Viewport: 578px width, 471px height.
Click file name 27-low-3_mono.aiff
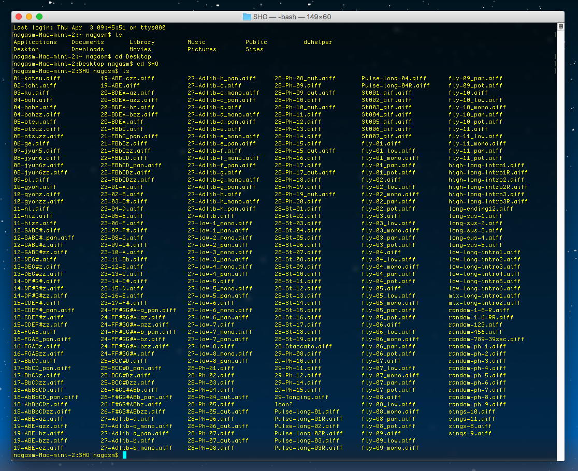click(220, 252)
